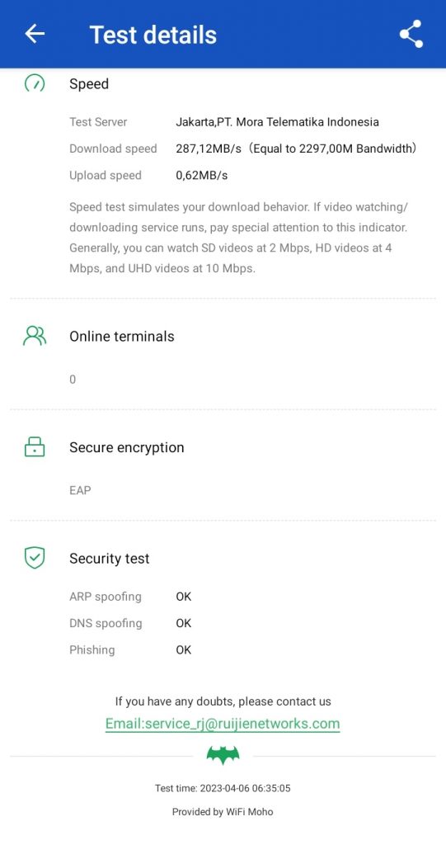Click the Online terminals people icon

pos(35,336)
